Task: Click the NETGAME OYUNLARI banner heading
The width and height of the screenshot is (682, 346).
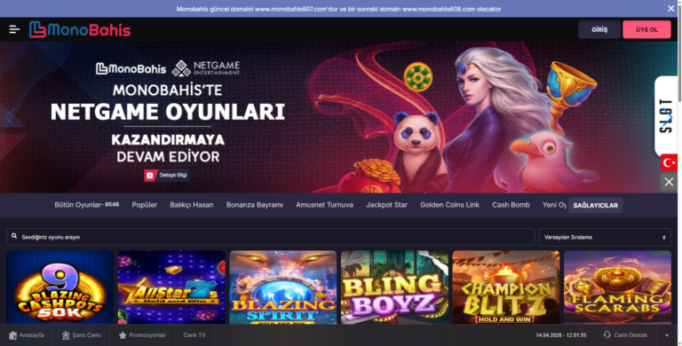Action: point(168,112)
